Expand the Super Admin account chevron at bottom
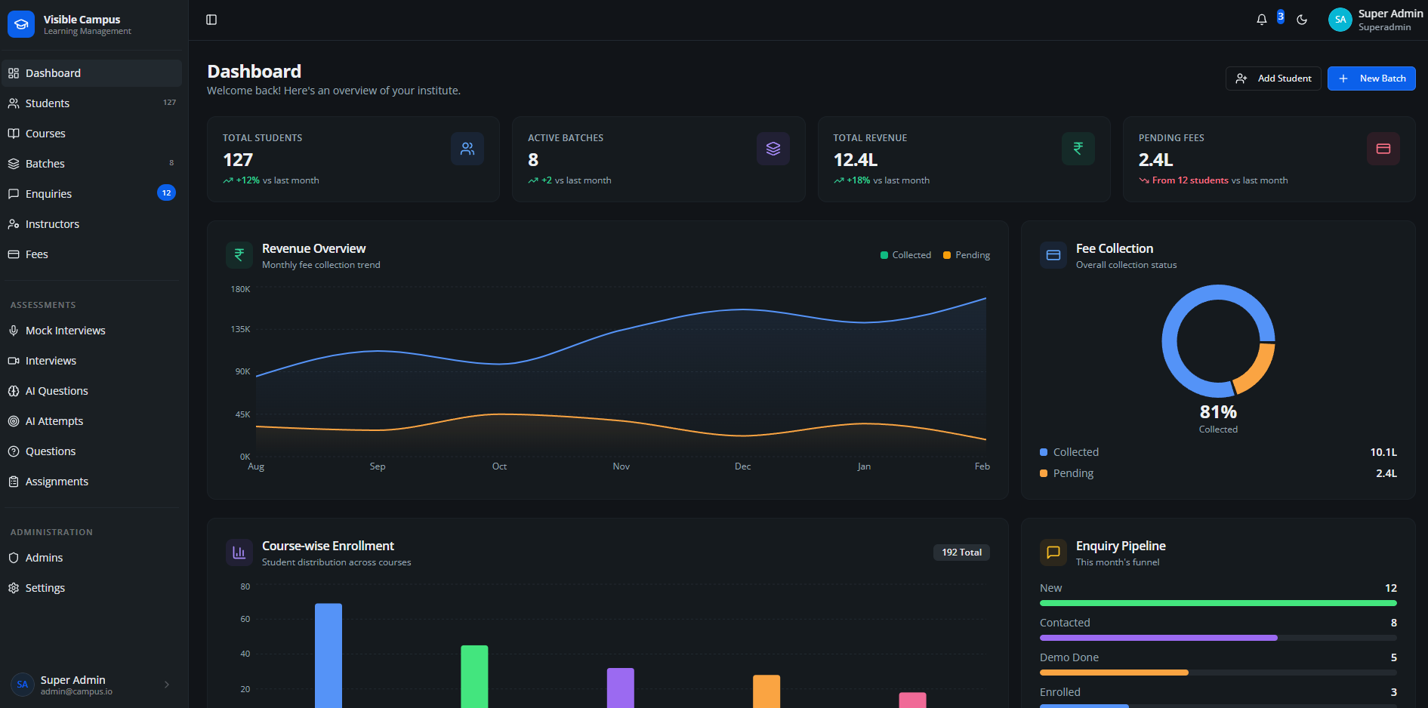 point(166,684)
